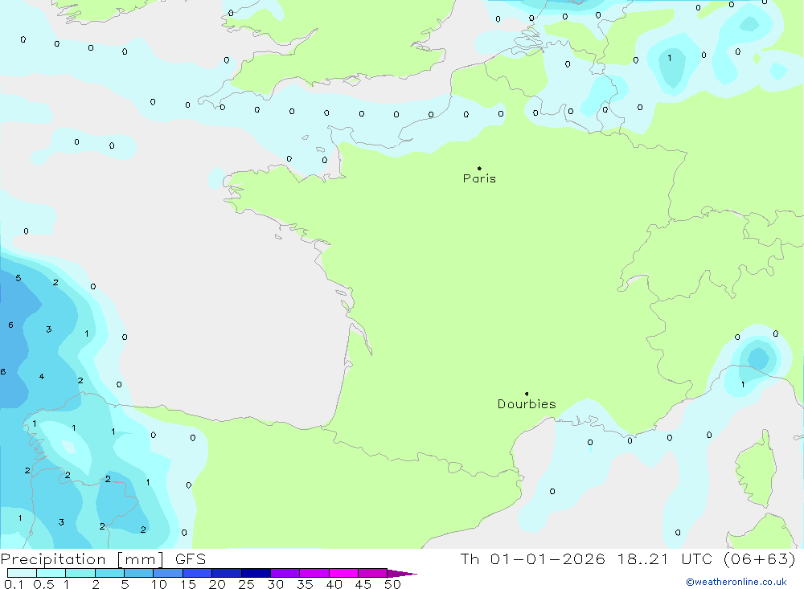Pick the 20–25 mm dark blue legend swatch
This screenshot has height=589, width=804.
[227, 573]
